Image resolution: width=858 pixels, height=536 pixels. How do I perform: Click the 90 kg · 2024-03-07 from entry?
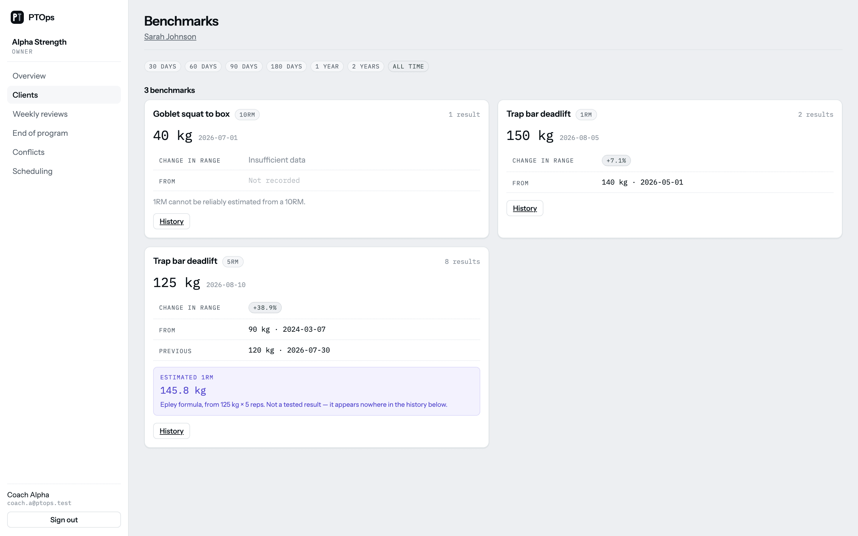287,329
